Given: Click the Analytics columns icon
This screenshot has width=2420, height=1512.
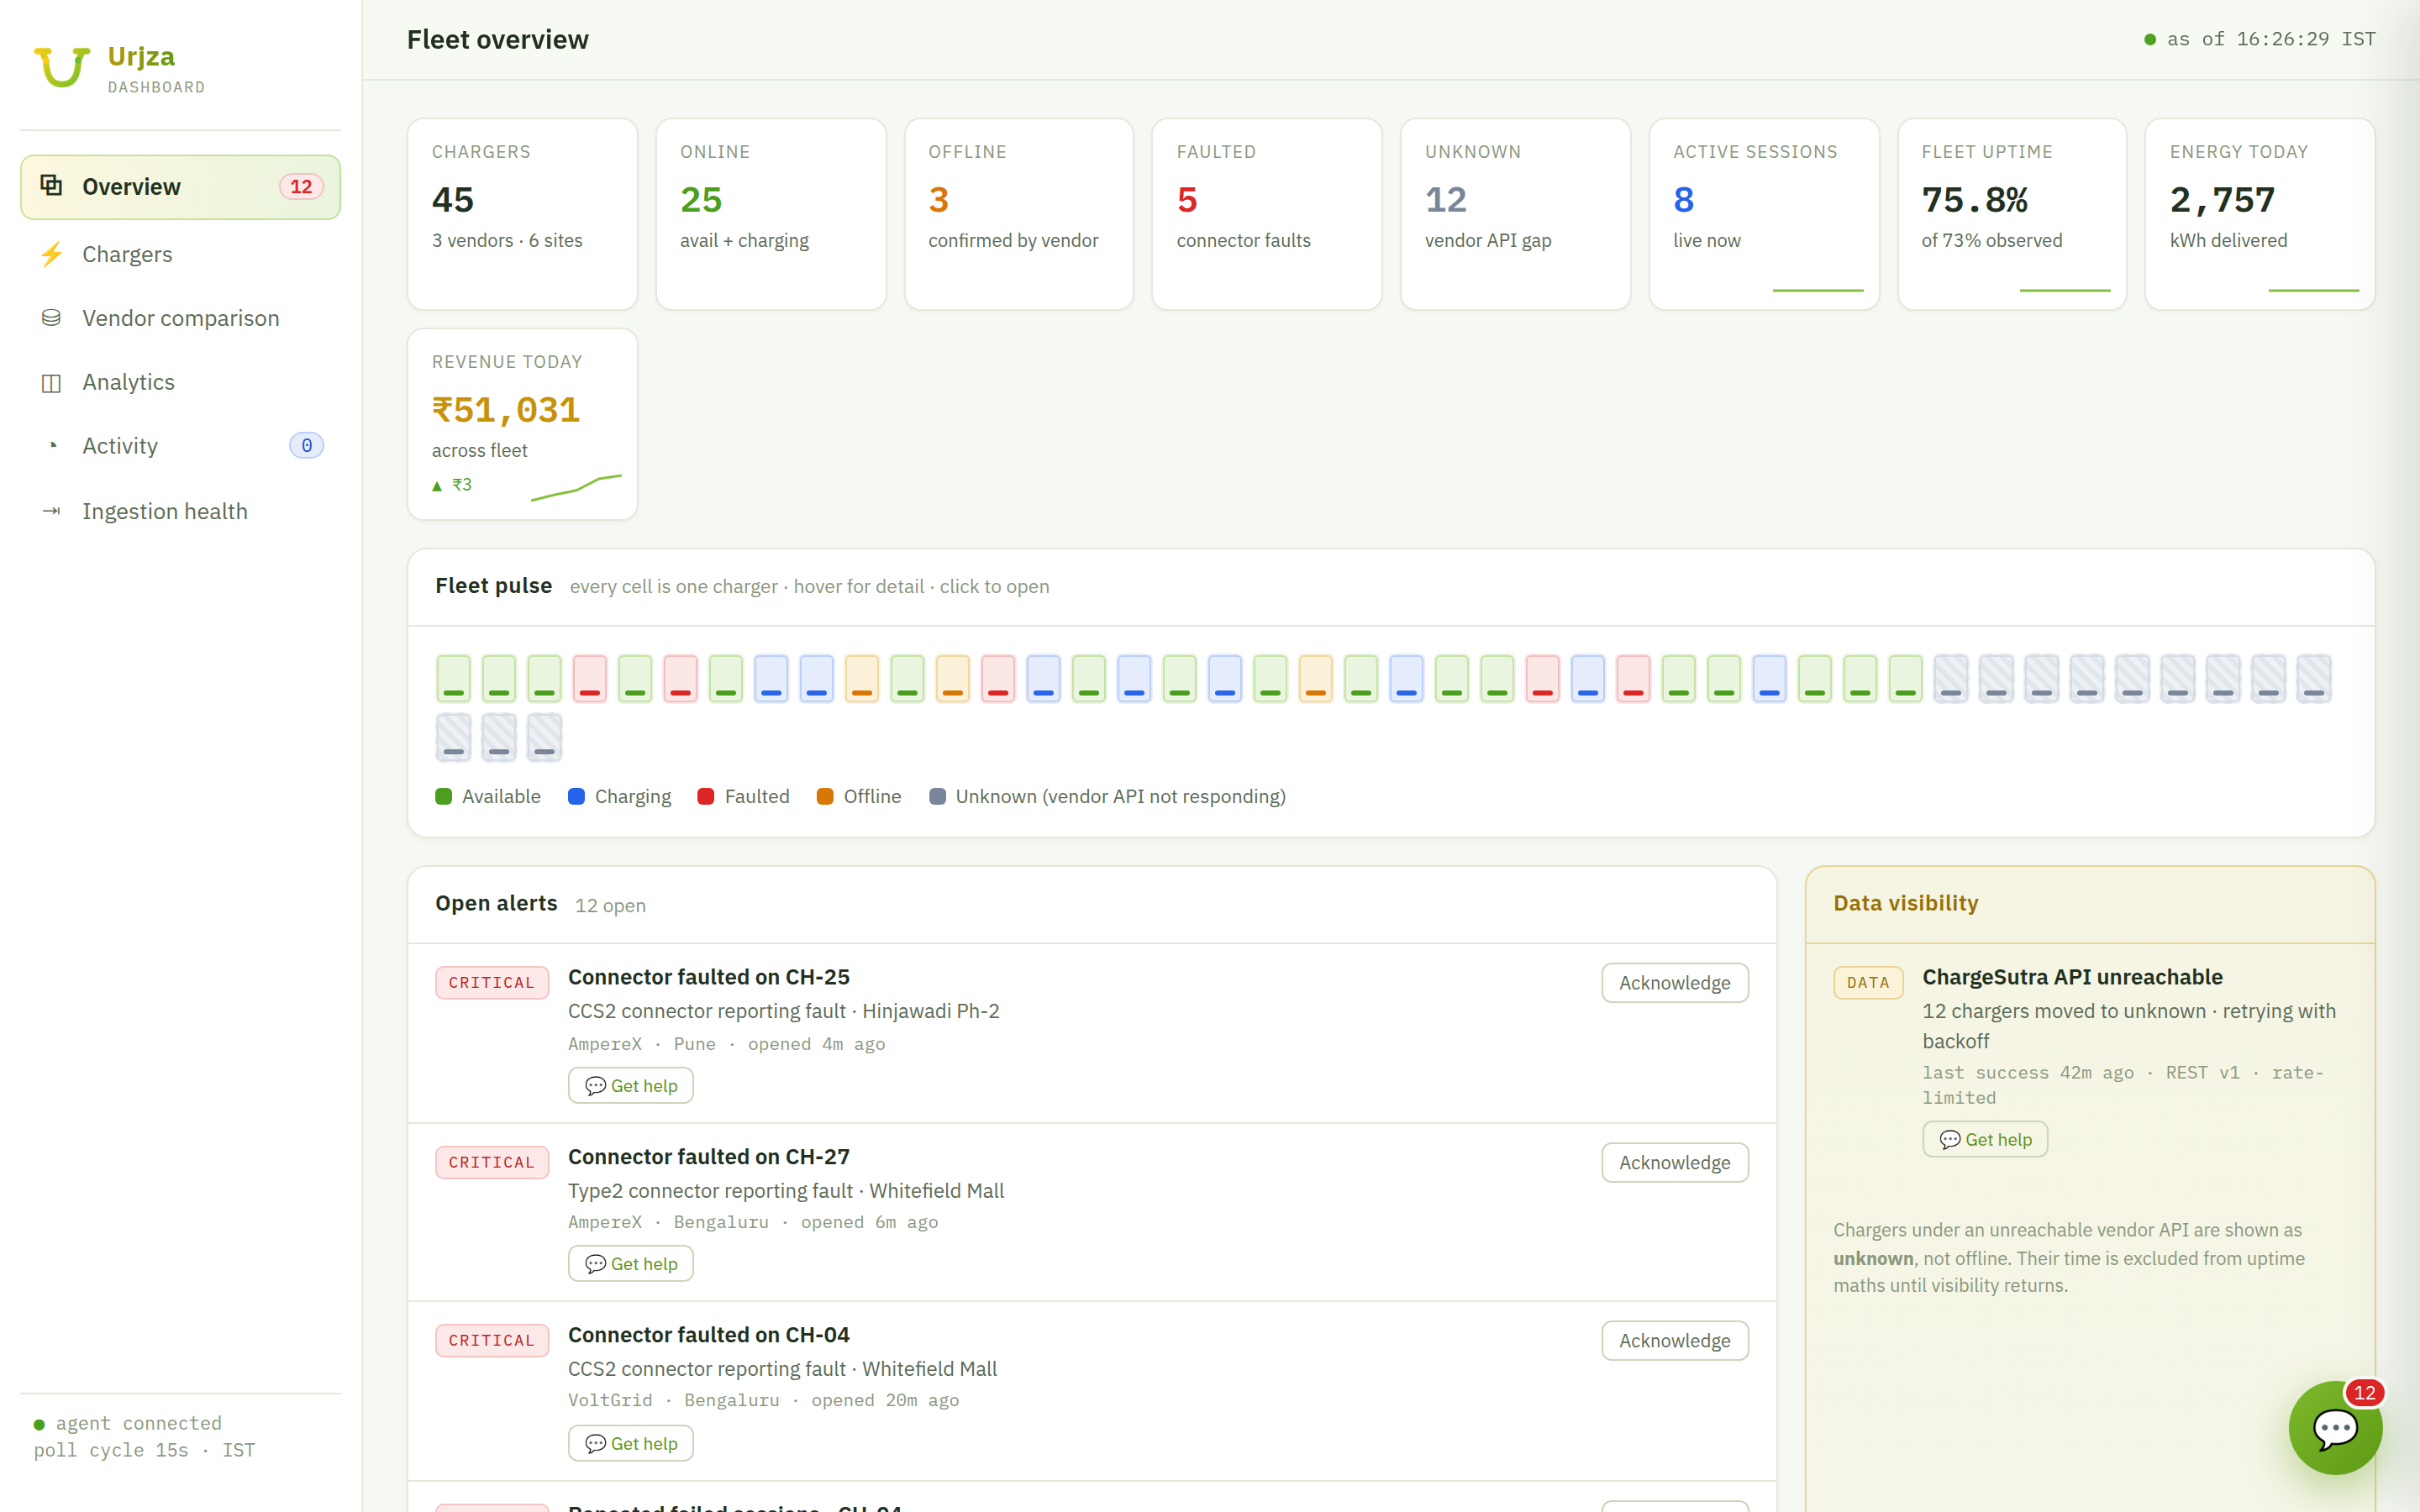Looking at the screenshot, I should point(51,383).
